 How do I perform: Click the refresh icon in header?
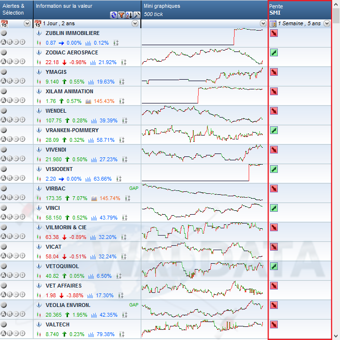(x=113, y=15)
